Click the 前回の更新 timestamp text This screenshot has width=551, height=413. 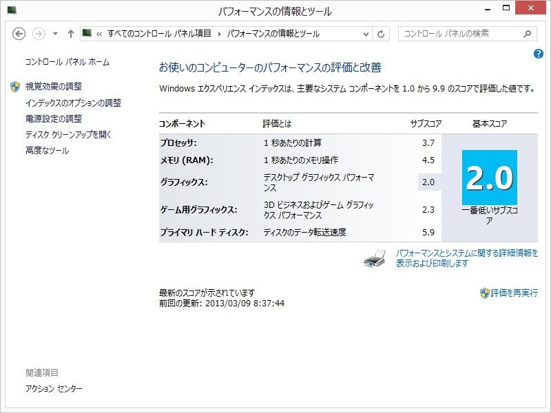(x=222, y=304)
